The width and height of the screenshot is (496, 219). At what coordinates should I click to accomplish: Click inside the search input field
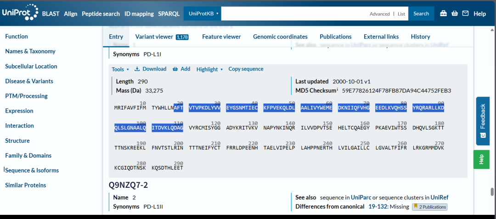(294, 14)
